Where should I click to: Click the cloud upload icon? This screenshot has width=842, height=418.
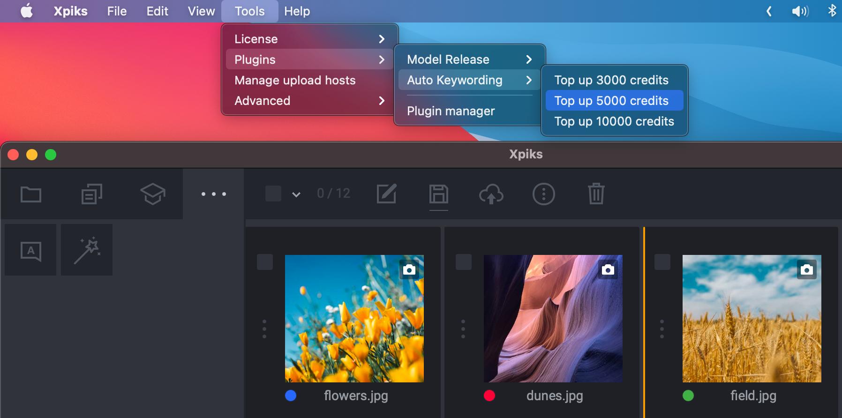[491, 194]
